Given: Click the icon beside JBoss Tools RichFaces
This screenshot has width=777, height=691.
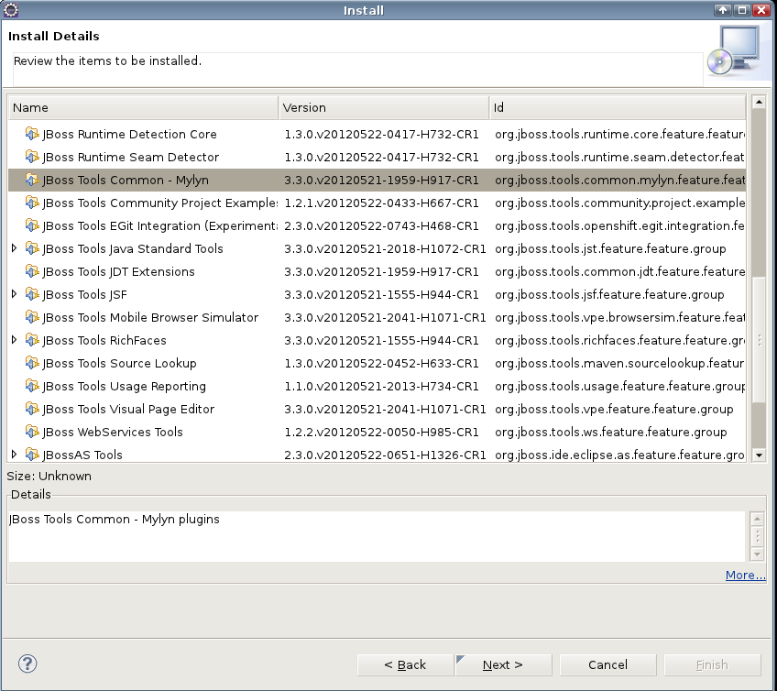Looking at the screenshot, I should click(x=32, y=340).
